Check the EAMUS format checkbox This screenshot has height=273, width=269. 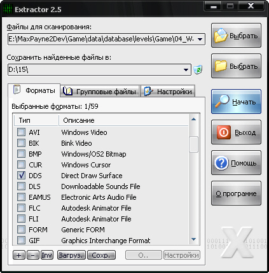(x=21, y=197)
